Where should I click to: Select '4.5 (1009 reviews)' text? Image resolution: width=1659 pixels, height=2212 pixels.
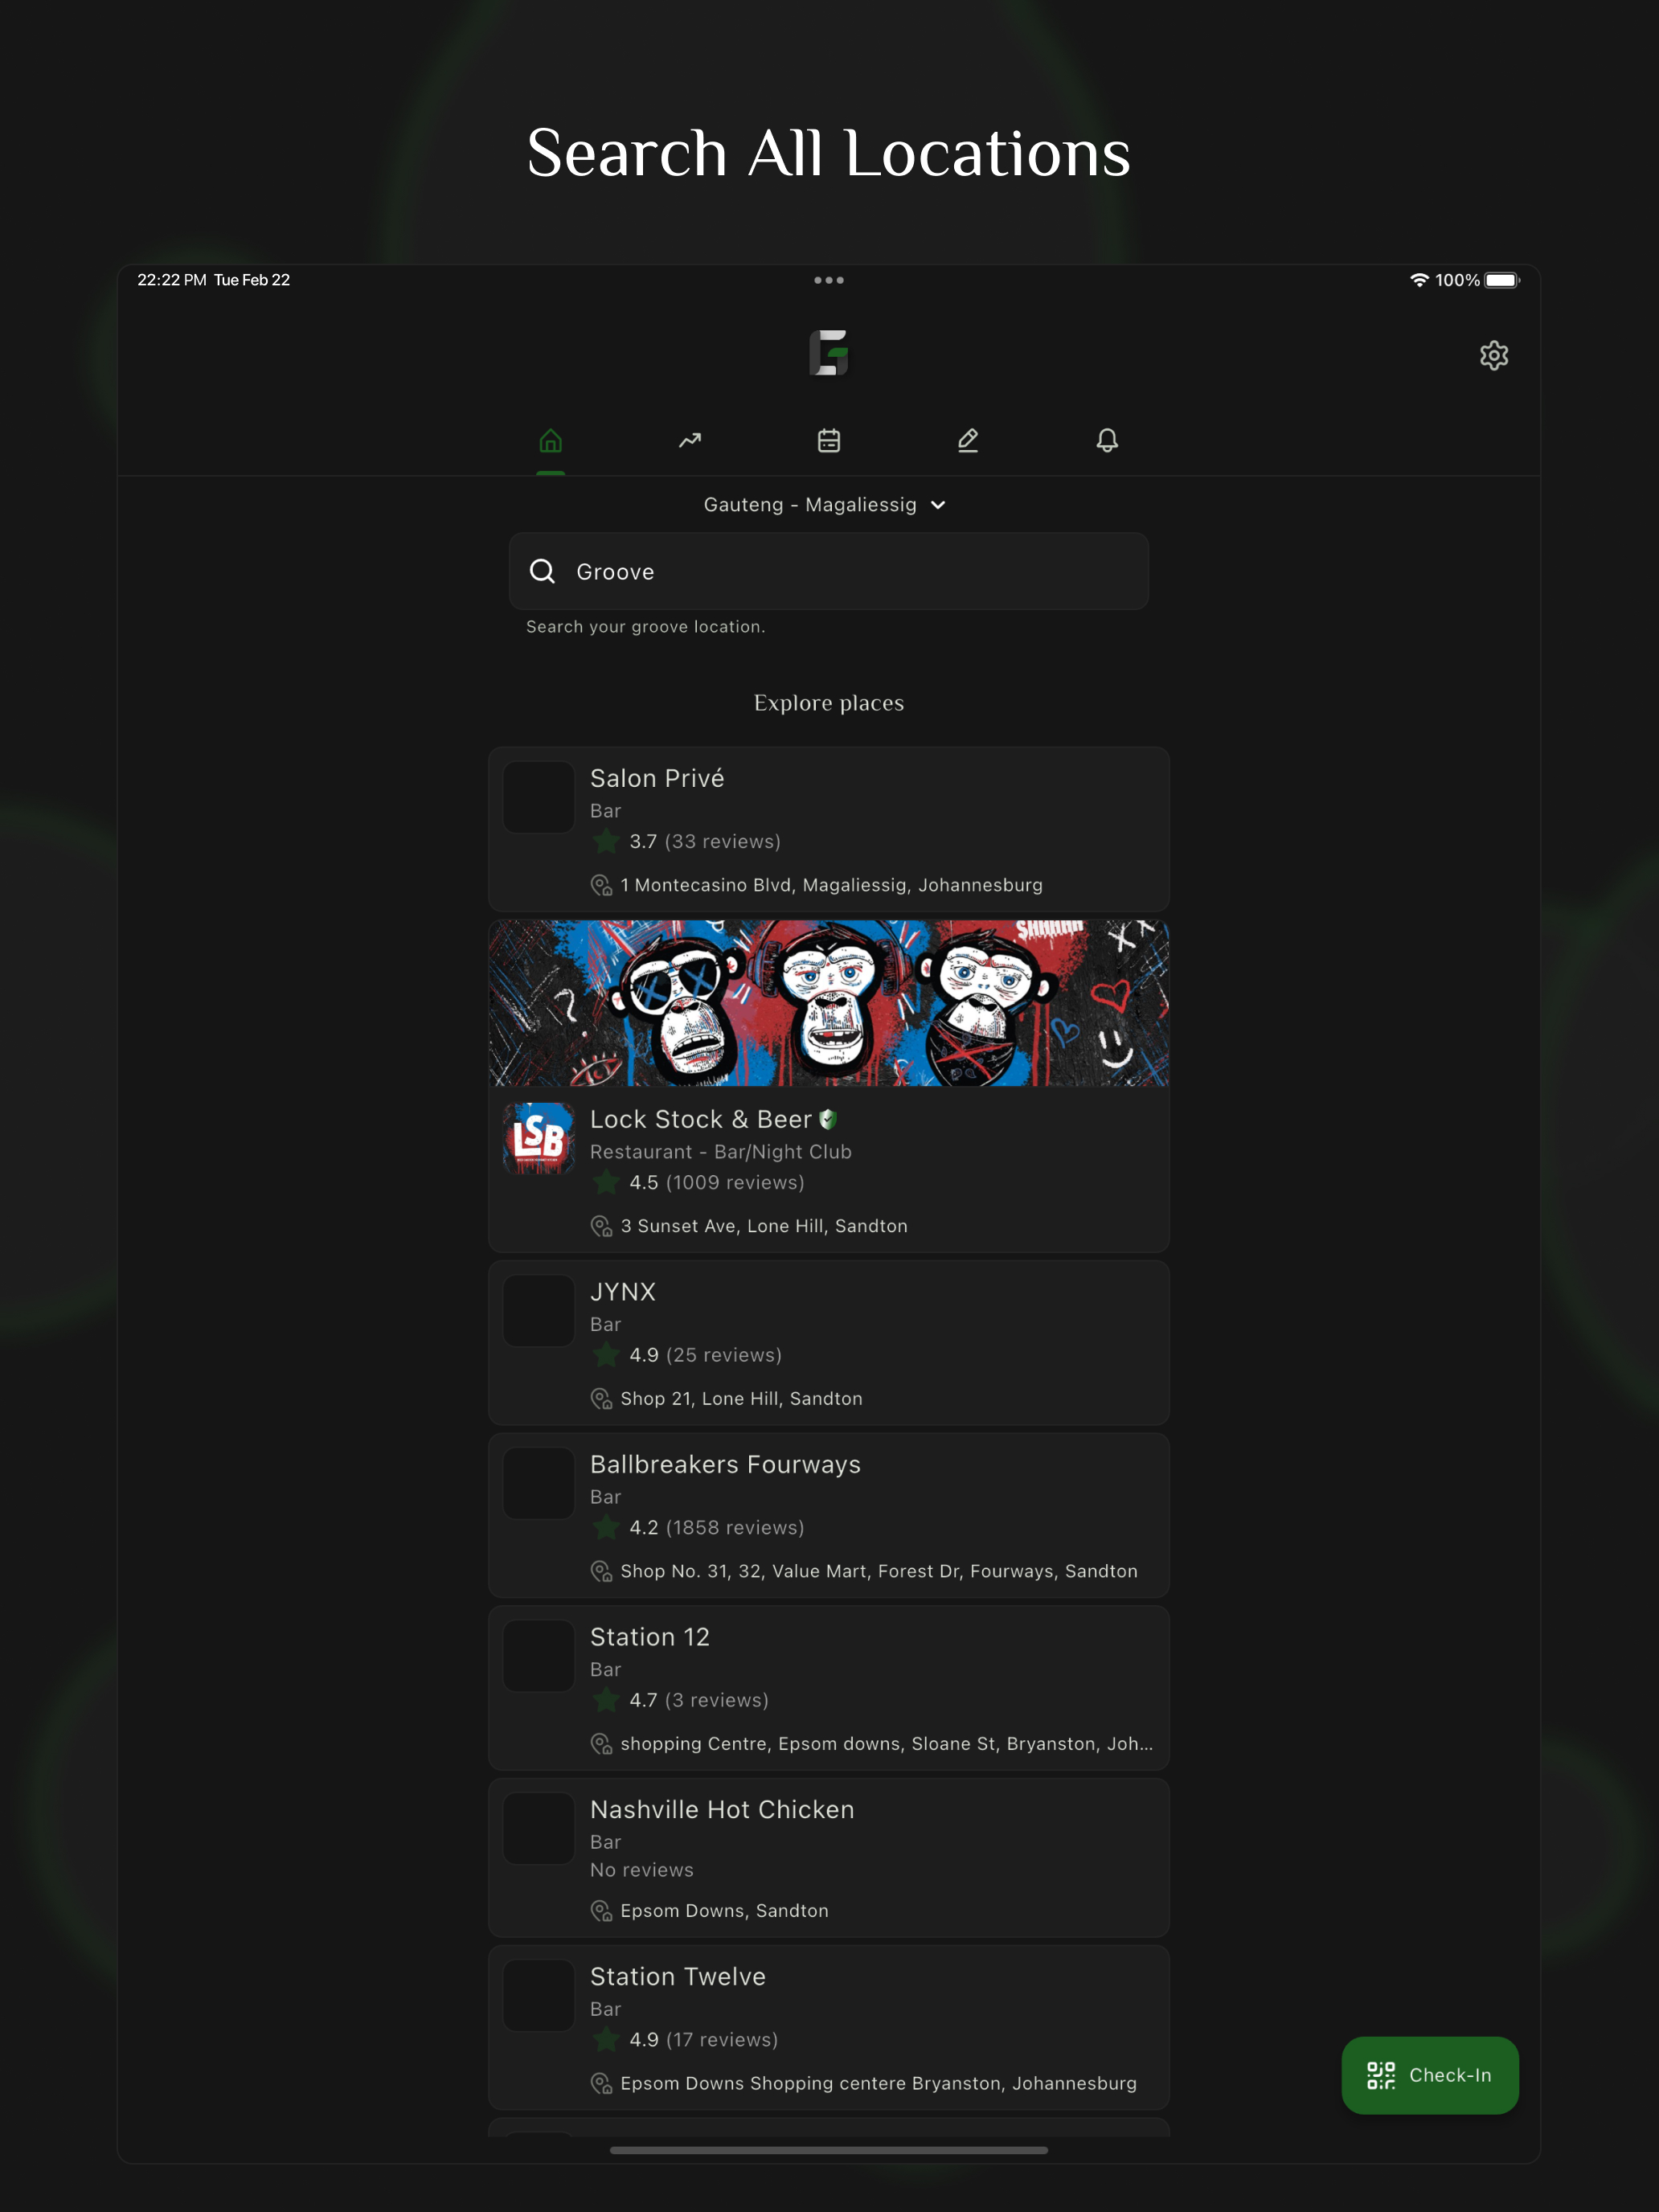(717, 1182)
